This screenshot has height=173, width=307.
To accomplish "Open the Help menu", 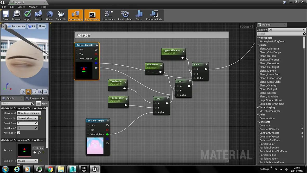I will pyautogui.click(x=44, y=7).
